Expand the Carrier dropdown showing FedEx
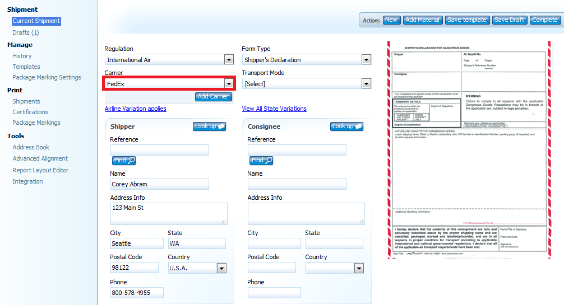Viewport: 564px width, 305px height. coord(229,84)
